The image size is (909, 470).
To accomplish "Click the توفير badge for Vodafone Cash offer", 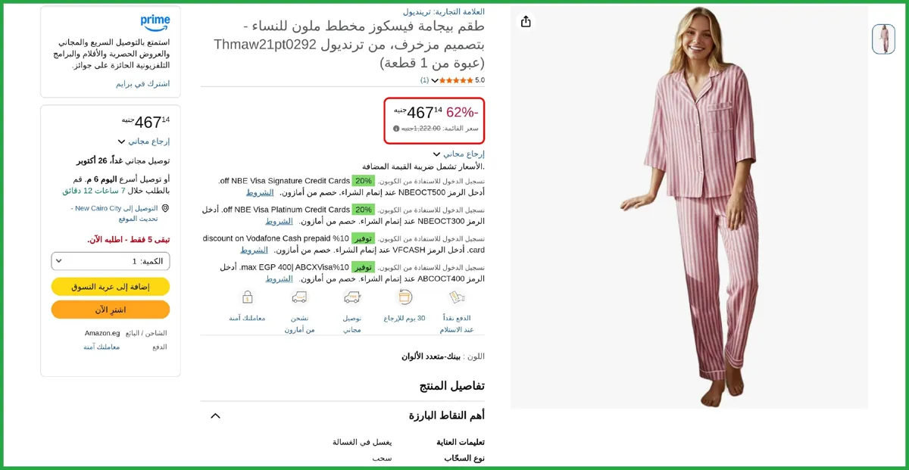I will click(364, 238).
